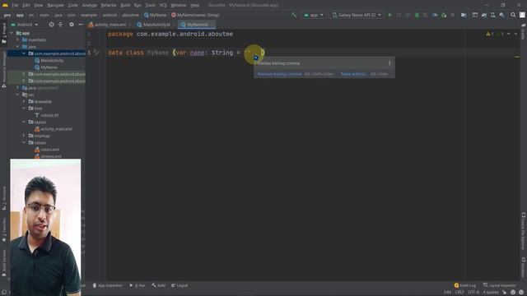The width and height of the screenshot is (527, 296).
Task: Start debugging with the green bug icon
Action: tap(417, 15)
